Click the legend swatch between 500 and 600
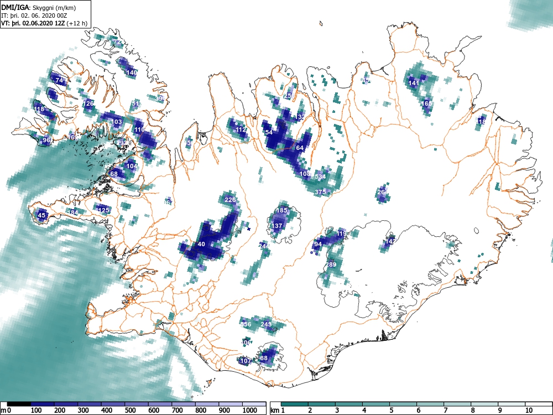The width and height of the screenshot is (553, 415). click(137, 404)
